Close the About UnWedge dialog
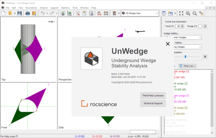 pos(168,44)
